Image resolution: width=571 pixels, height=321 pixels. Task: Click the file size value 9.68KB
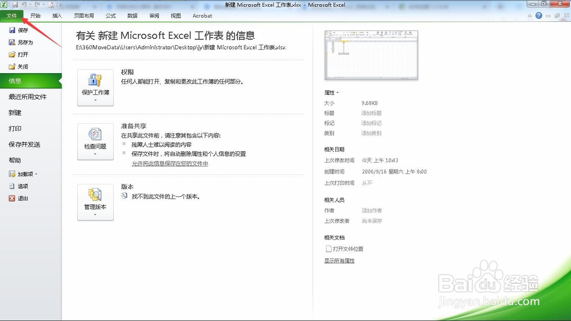tap(369, 103)
